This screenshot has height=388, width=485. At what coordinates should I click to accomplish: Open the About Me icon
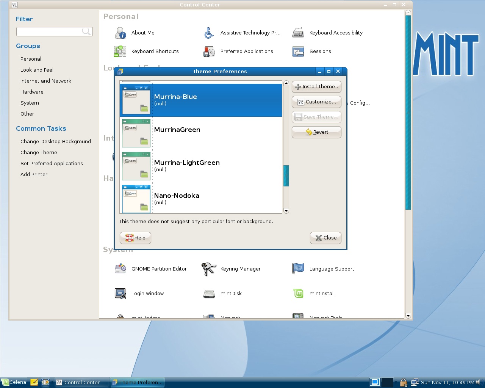(120, 33)
